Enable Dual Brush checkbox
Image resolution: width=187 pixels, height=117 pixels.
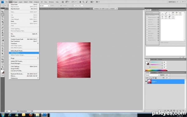point(147,24)
